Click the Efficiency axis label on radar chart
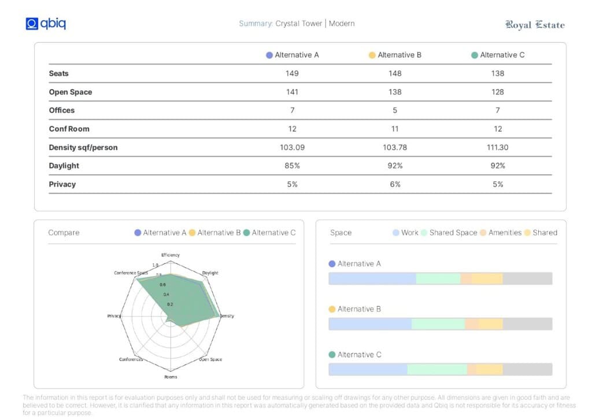 [171, 255]
